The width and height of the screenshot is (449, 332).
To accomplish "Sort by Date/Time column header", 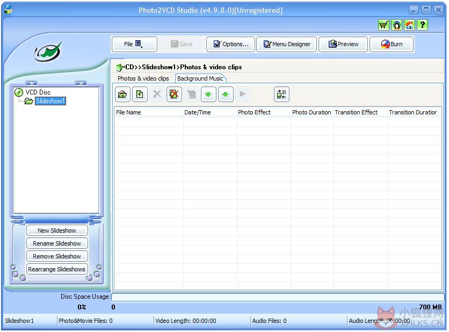I will tap(209, 112).
